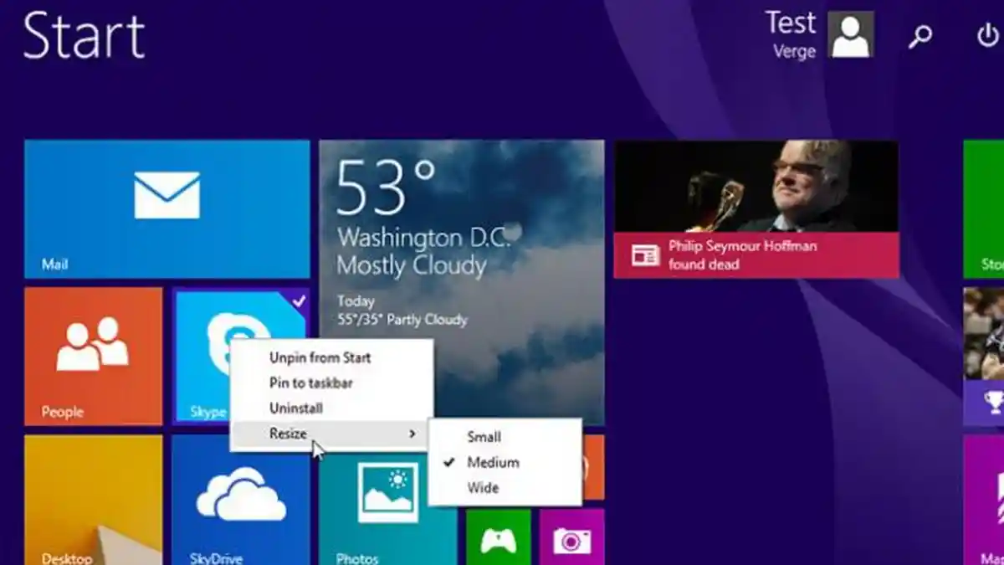Select Small tile size

point(505,437)
